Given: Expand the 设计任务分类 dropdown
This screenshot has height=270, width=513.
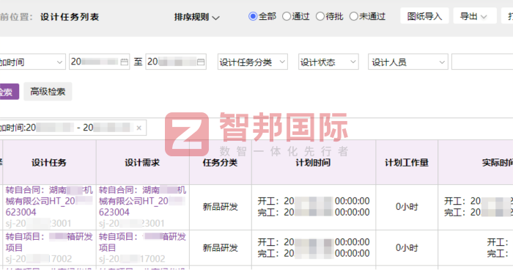Looking at the screenshot, I should pos(253,62).
